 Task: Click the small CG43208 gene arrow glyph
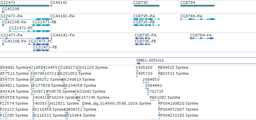coord(3,12)
